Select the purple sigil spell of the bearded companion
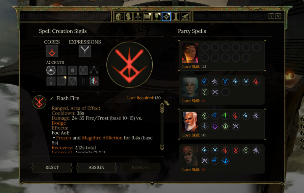Screen dimensions: 304x193 tap(215, 126)
